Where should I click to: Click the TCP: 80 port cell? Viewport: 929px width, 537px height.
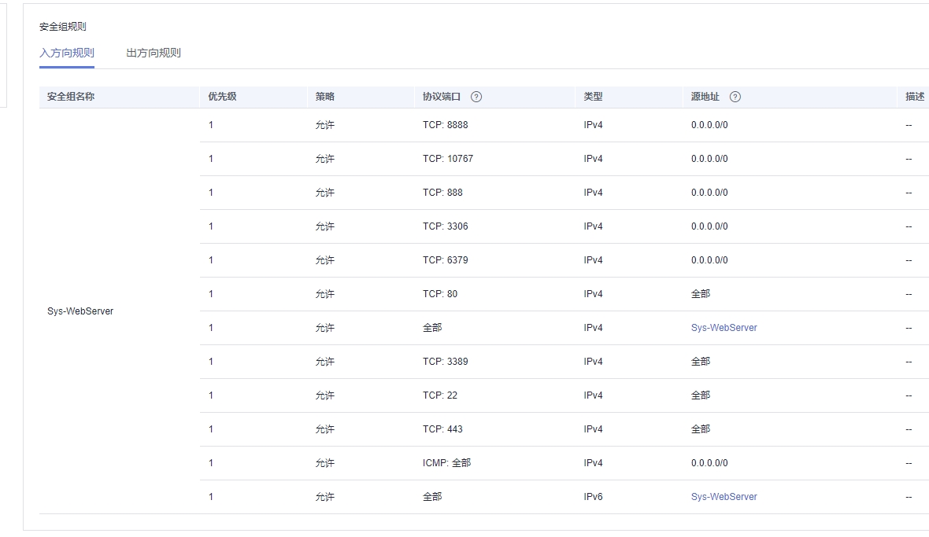439,294
